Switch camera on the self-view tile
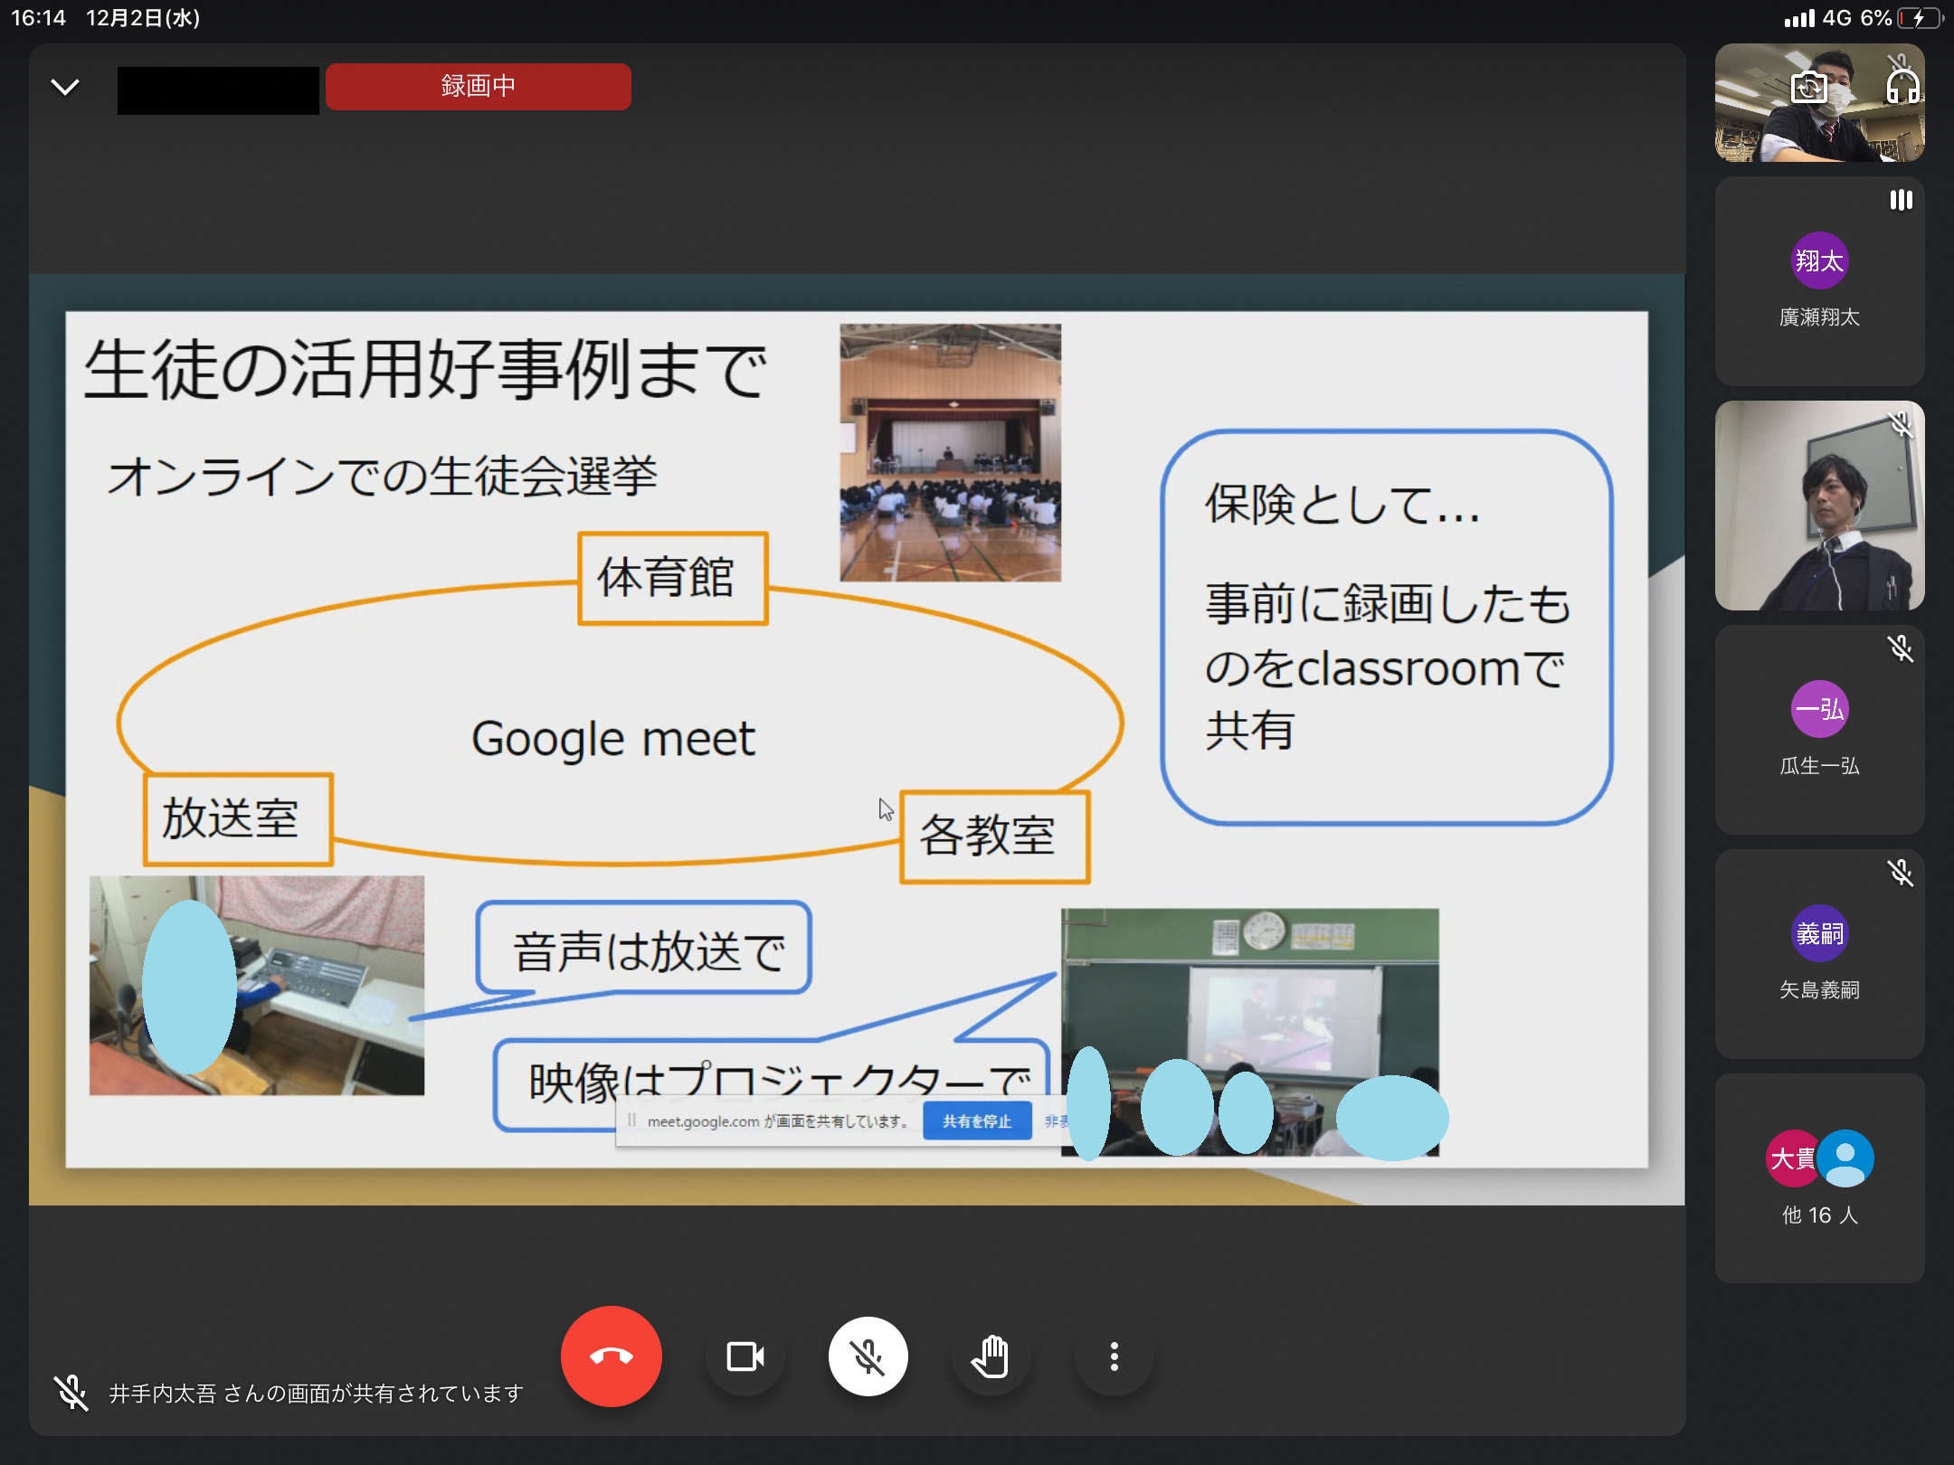 (1809, 88)
